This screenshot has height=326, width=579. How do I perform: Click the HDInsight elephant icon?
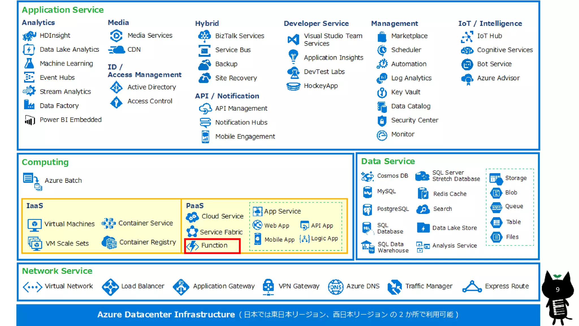pyautogui.click(x=29, y=36)
